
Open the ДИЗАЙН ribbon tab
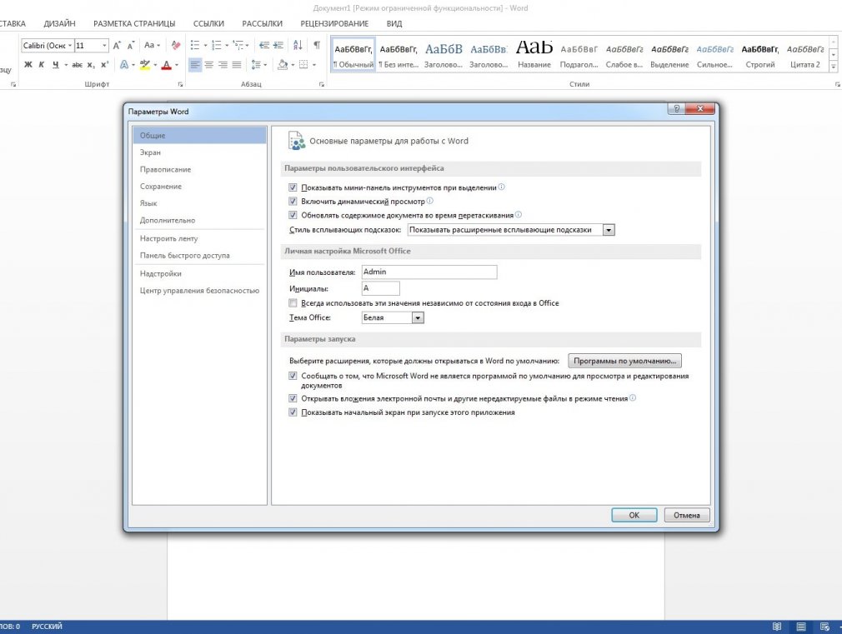pyautogui.click(x=59, y=23)
